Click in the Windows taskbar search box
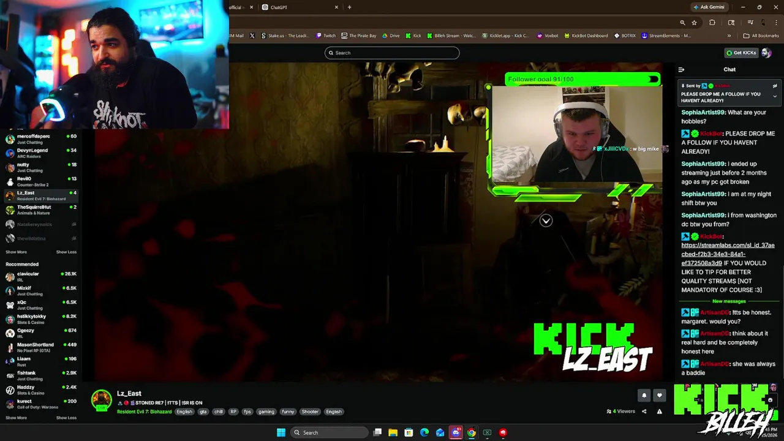 pos(329,432)
